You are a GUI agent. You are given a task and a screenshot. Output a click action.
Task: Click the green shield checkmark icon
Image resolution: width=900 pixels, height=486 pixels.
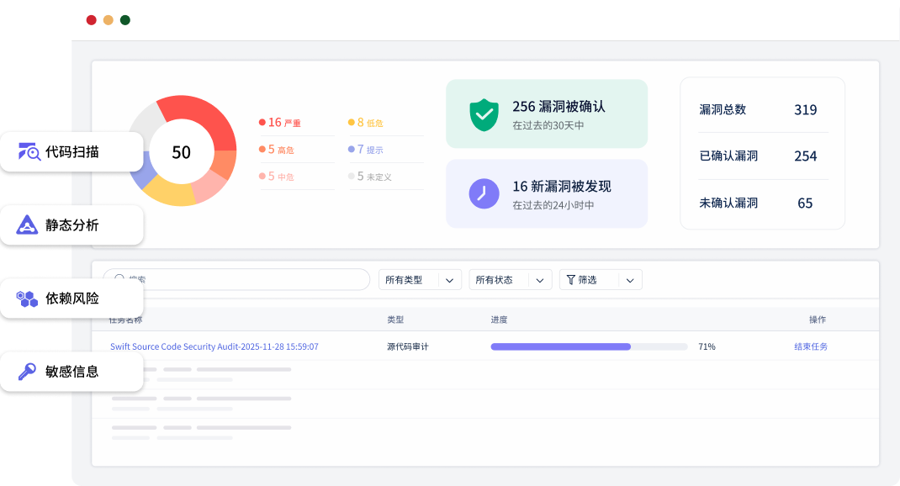coord(484,114)
